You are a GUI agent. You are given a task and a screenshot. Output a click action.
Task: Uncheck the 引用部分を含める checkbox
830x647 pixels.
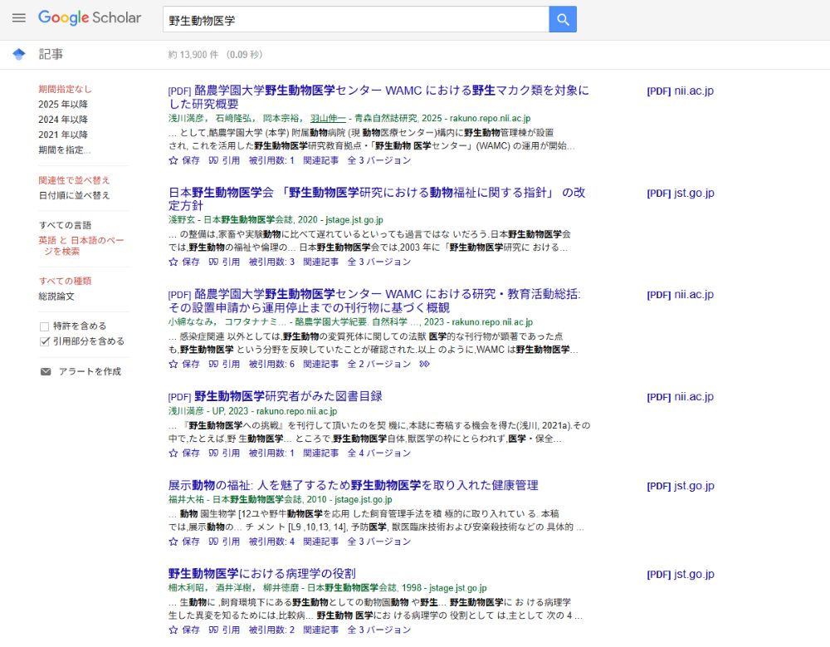pyautogui.click(x=45, y=341)
